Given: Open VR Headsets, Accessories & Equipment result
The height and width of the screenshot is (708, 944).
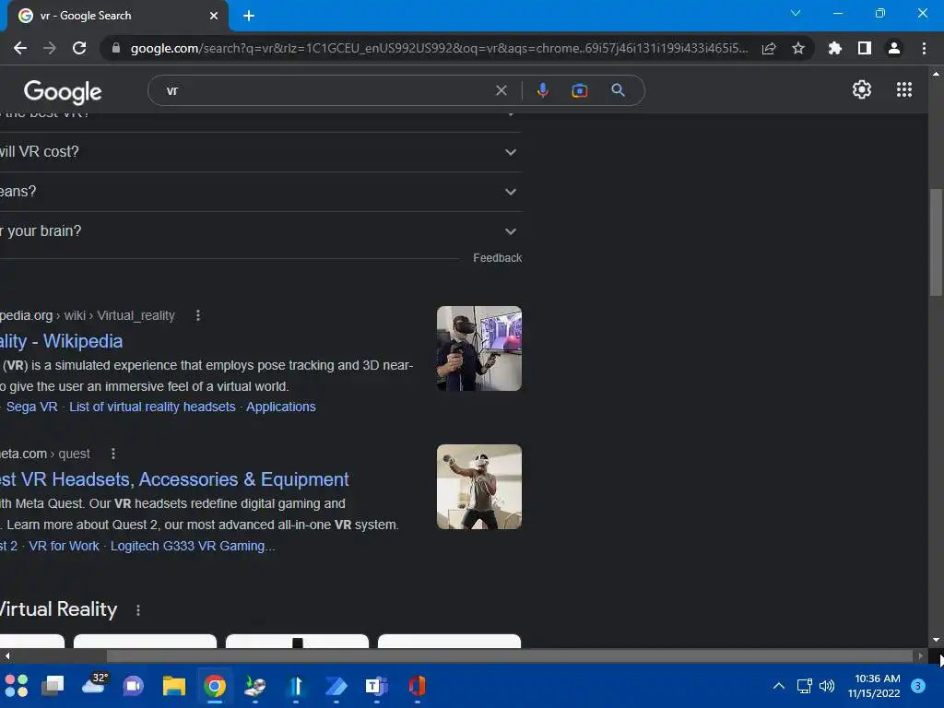Looking at the screenshot, I should (x=174, y=479).
